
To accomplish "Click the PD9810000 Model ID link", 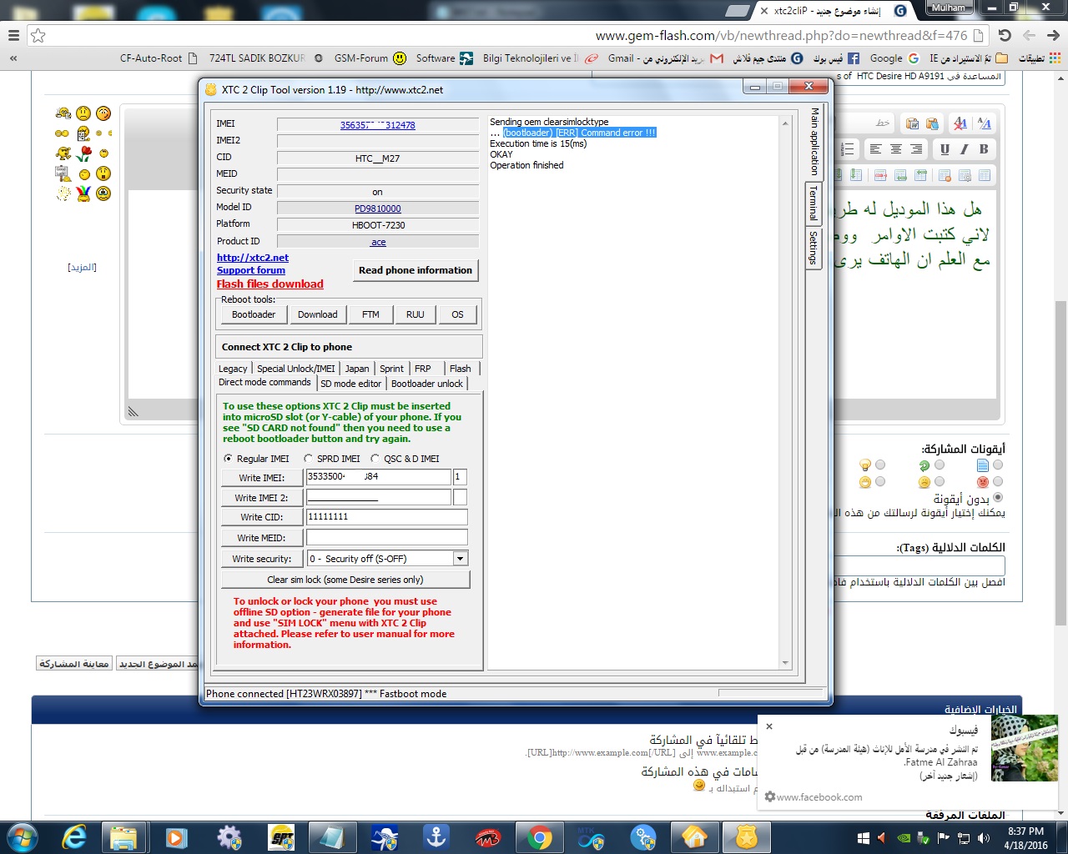I will pos(378,208).
